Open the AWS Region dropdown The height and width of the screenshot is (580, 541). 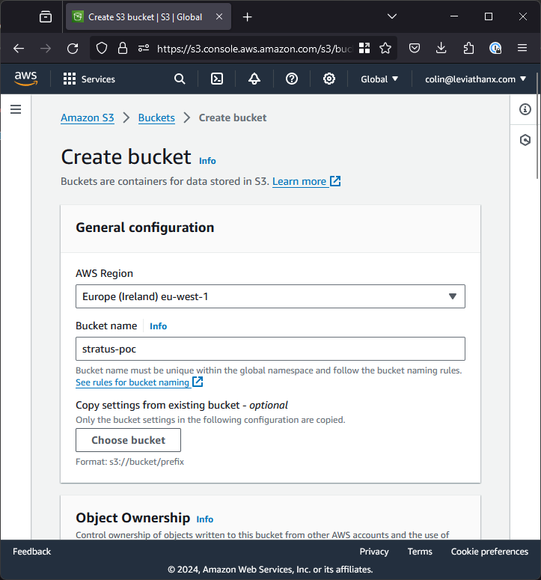270,296
